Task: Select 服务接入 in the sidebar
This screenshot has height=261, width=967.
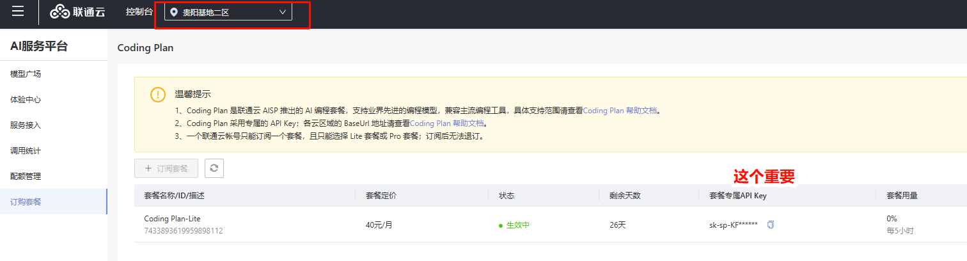Action: coord(26,125)
